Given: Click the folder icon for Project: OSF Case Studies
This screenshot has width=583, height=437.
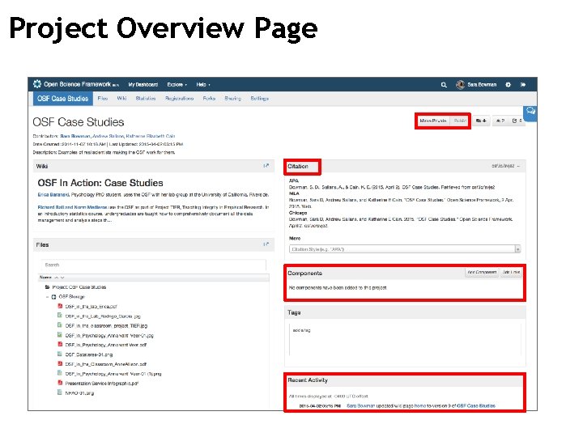Looking at the screenshot, I should click(47, 286).
